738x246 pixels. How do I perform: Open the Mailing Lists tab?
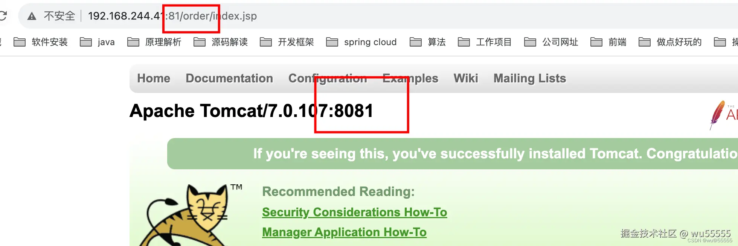tap(530, 78)
